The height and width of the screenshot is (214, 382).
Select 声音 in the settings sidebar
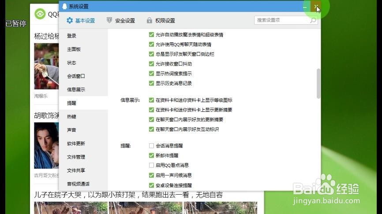click(83, 130)
